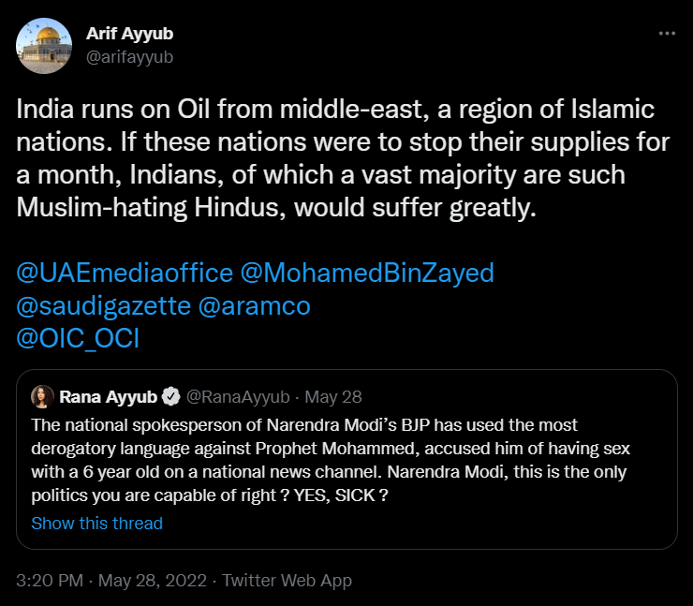The height and width of the screenshot is (606, 693).
Task: Click the verified badge beside Rana Ayyub
Action: tap(172, 396)
